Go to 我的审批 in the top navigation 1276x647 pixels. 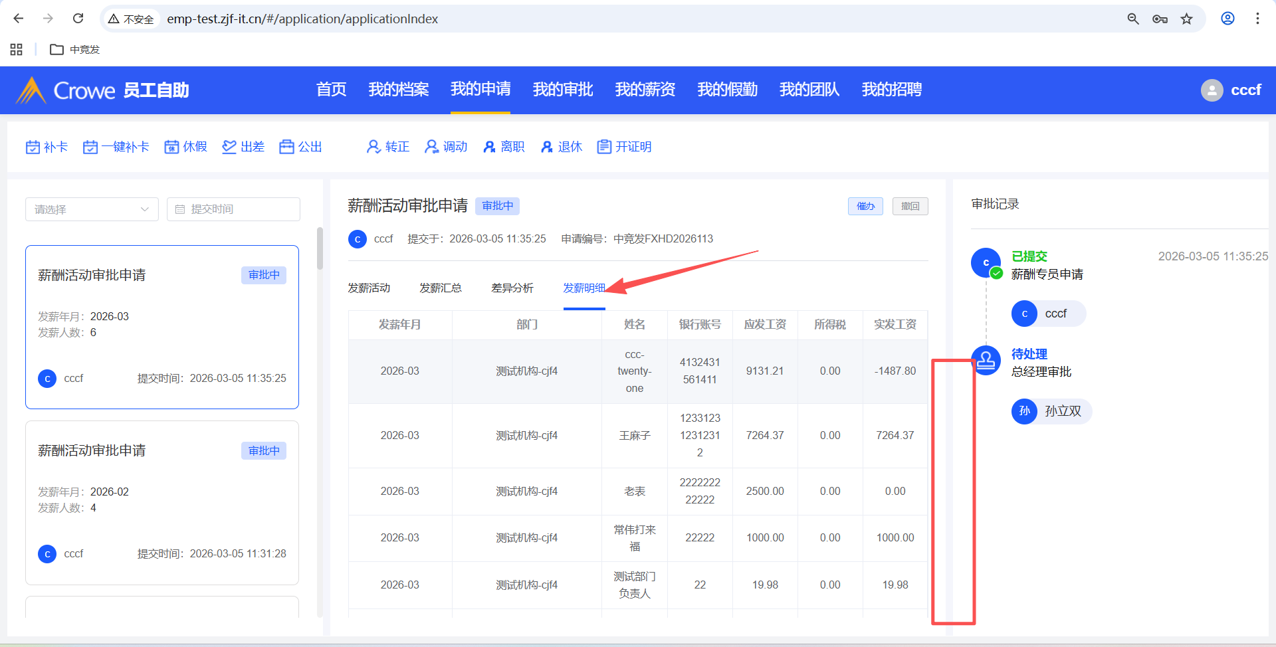coord(562,90)
